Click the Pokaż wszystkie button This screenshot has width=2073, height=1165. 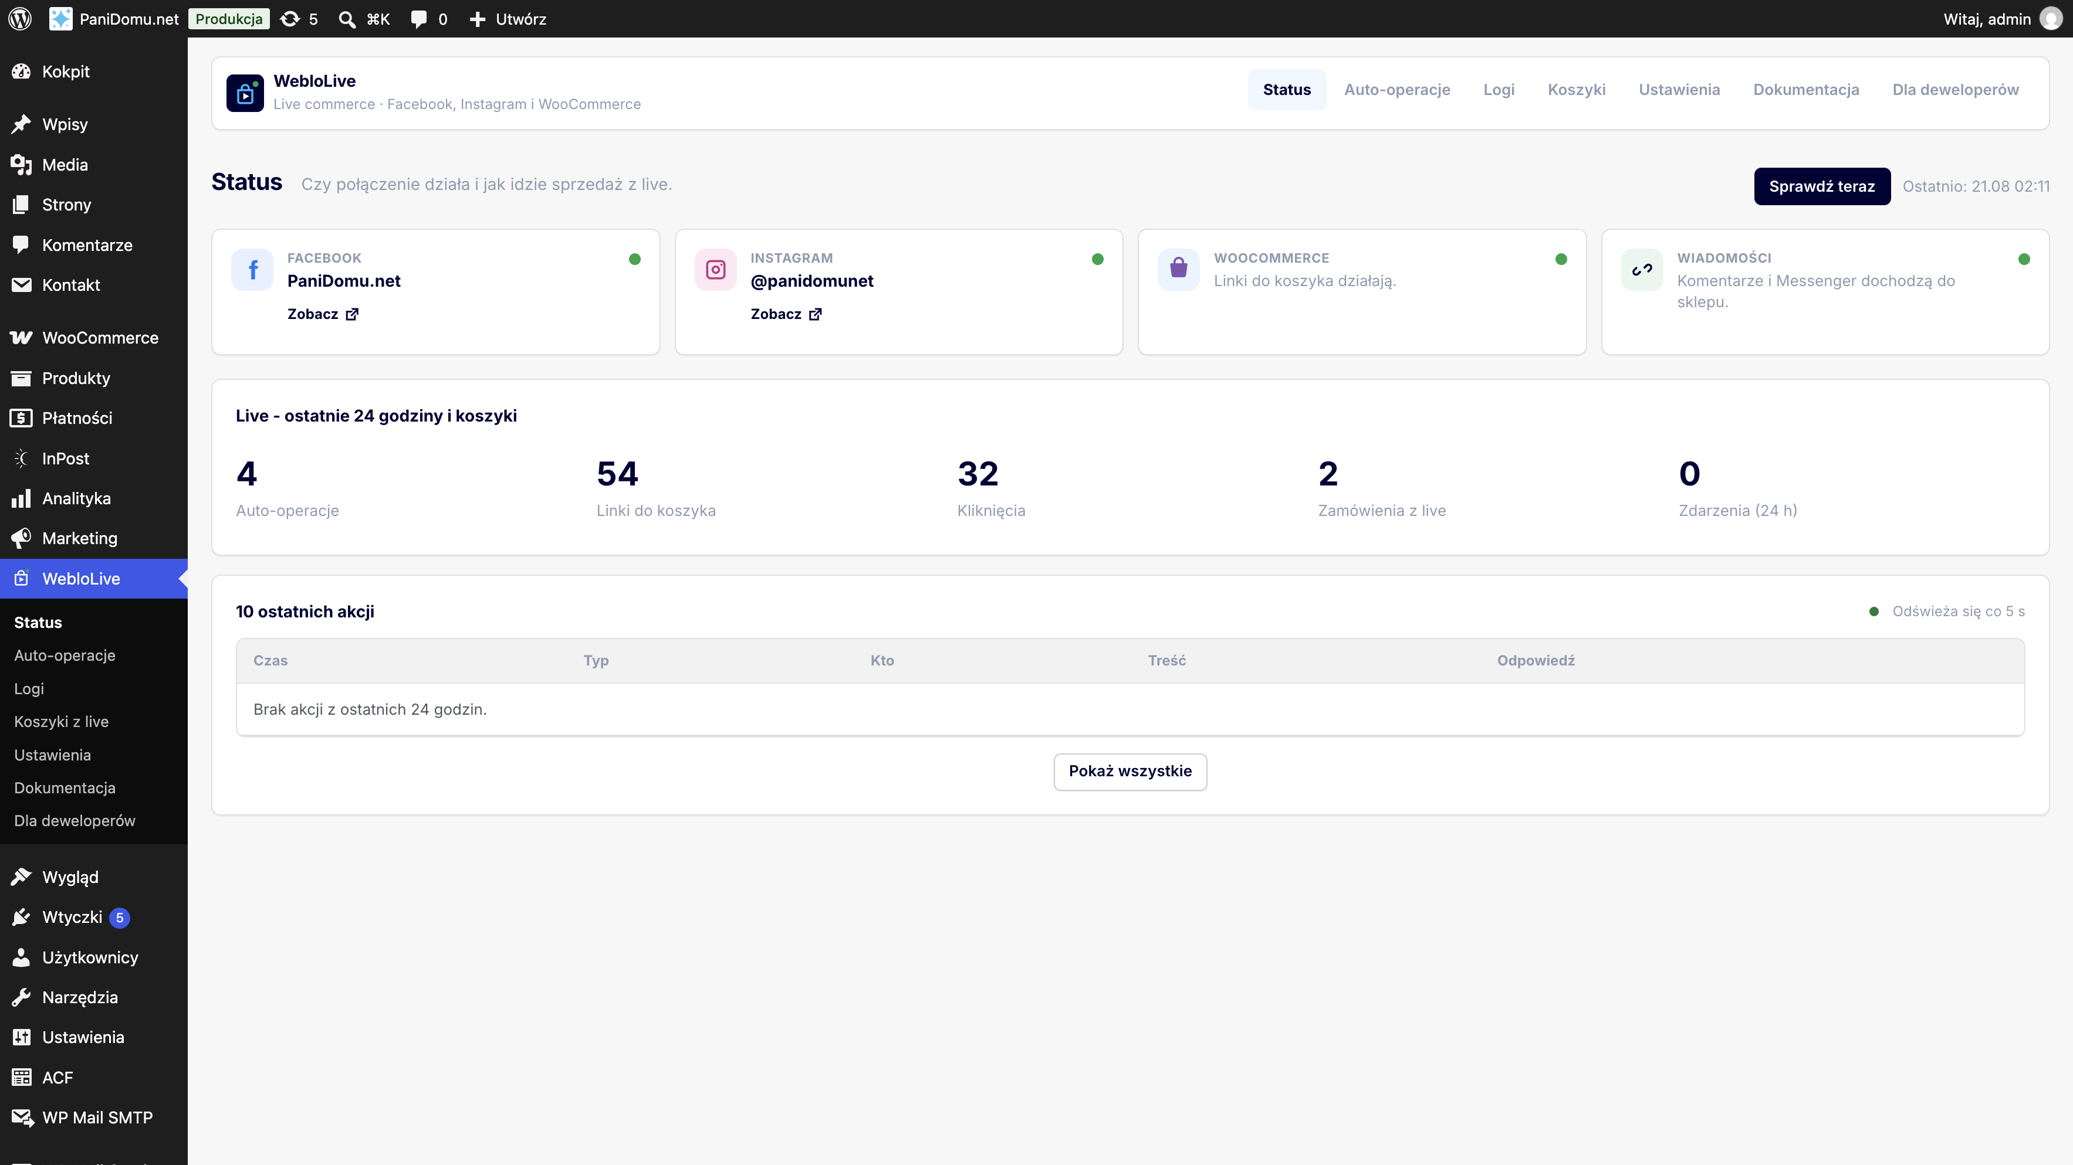coord(1130,772)
